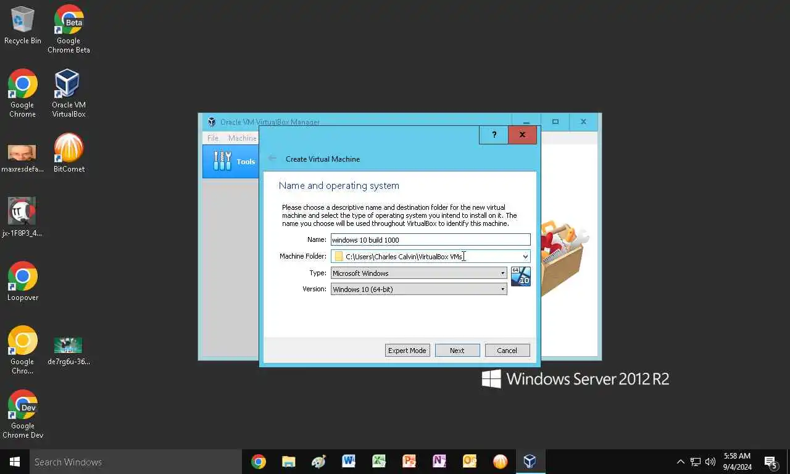Open Recycle Bin desktop icon

coord(22,26)
